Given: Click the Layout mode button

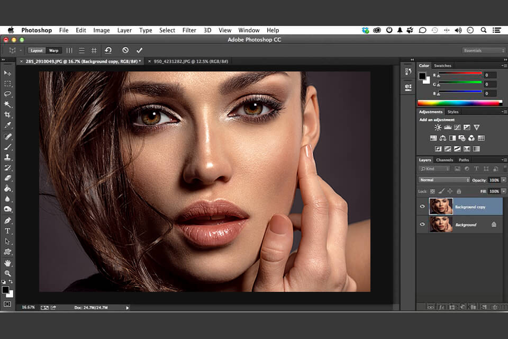Looking at the screenshot, I should [37, 50].
